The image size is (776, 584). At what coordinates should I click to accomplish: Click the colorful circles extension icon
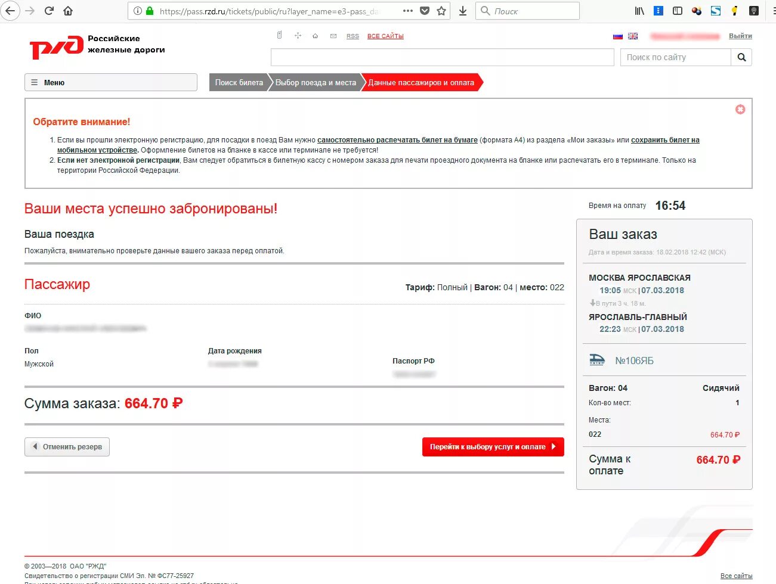pyautogui.click(x=697, y=11)
